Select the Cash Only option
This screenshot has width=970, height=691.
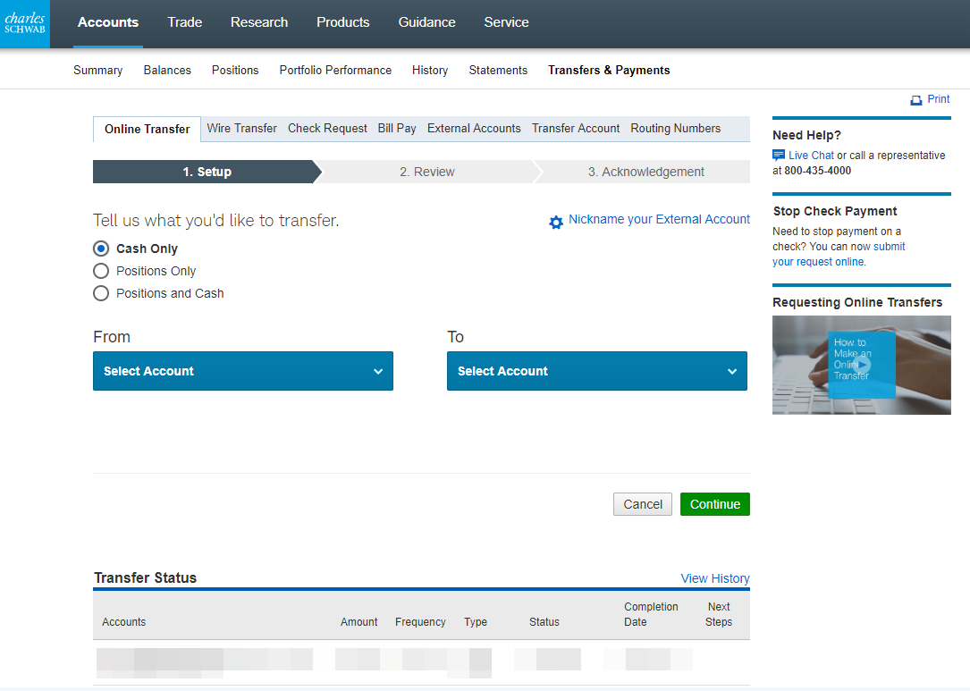[x=100, y=249]
